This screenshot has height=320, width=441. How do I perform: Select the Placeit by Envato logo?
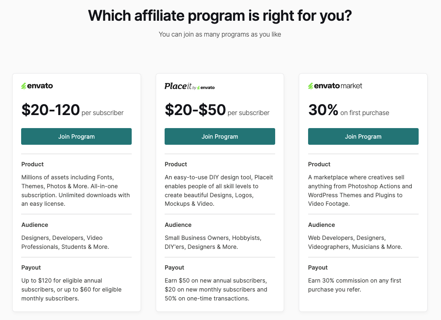[x=189, y=86]
